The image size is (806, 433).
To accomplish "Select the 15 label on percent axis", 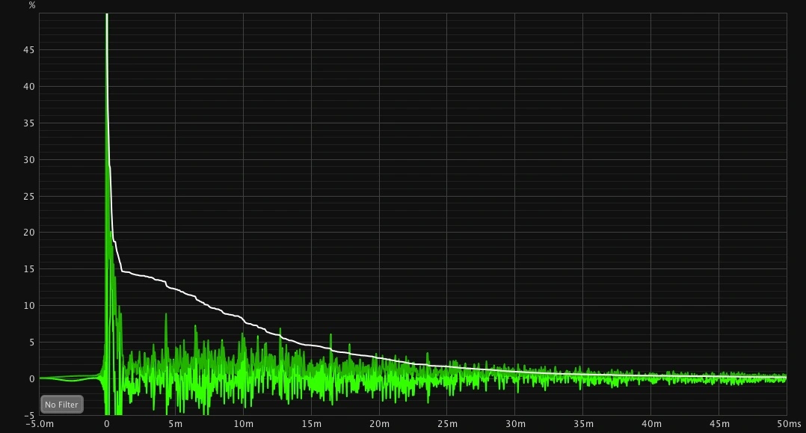I will (x=30, y=269).
